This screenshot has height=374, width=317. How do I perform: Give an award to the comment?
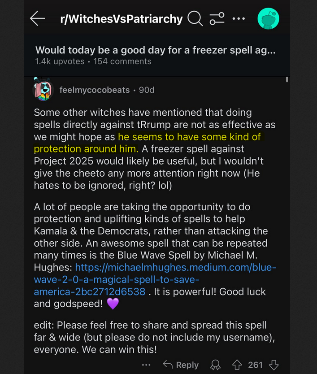[x=215, y=365]
